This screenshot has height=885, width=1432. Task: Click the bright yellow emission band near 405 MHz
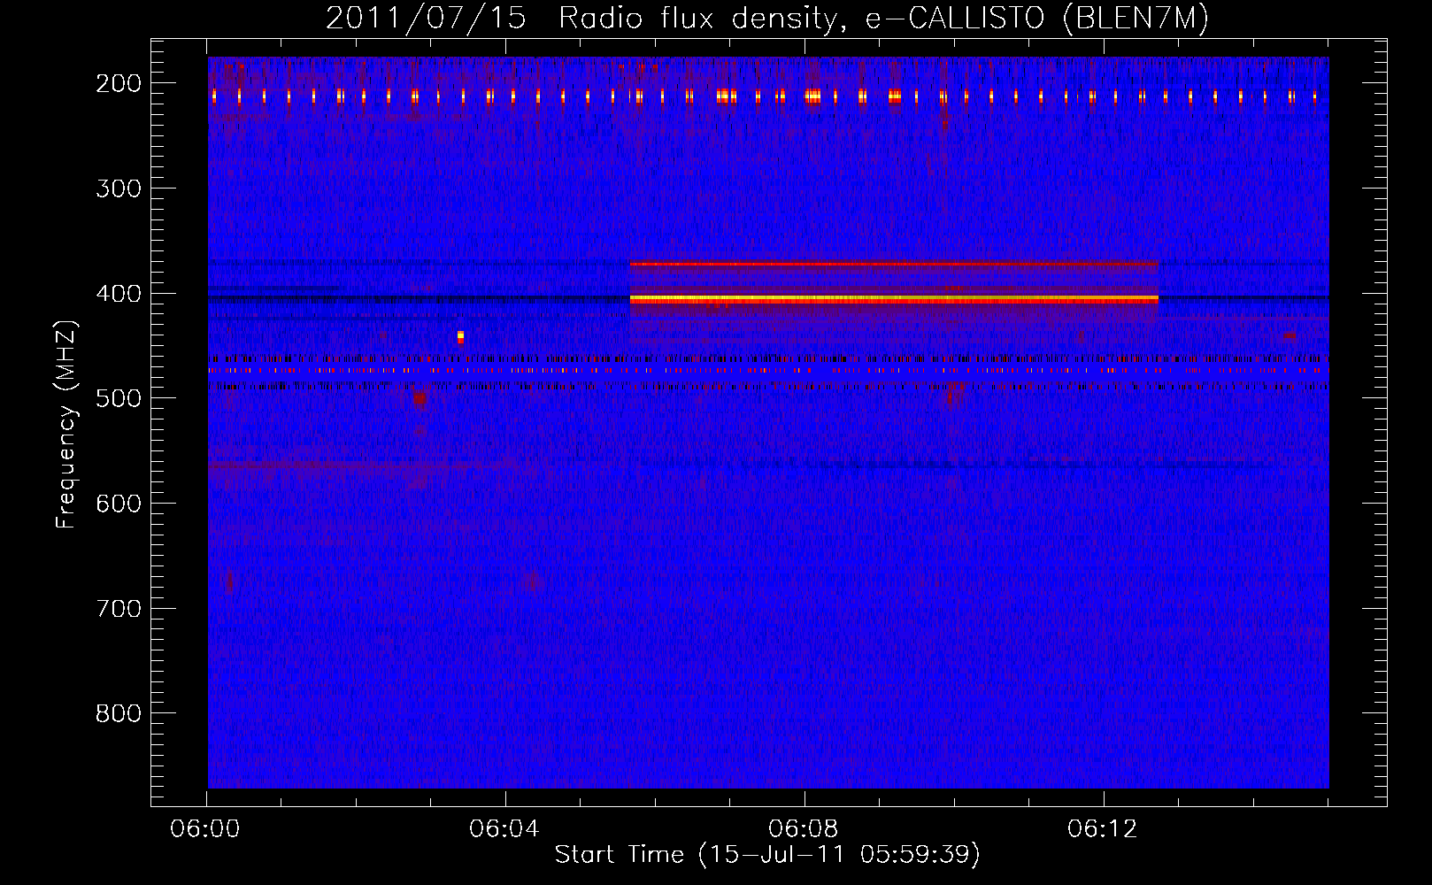point(894,300)
